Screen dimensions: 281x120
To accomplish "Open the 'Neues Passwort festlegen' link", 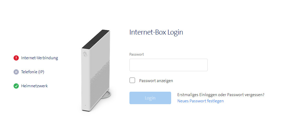I will 201,101.
